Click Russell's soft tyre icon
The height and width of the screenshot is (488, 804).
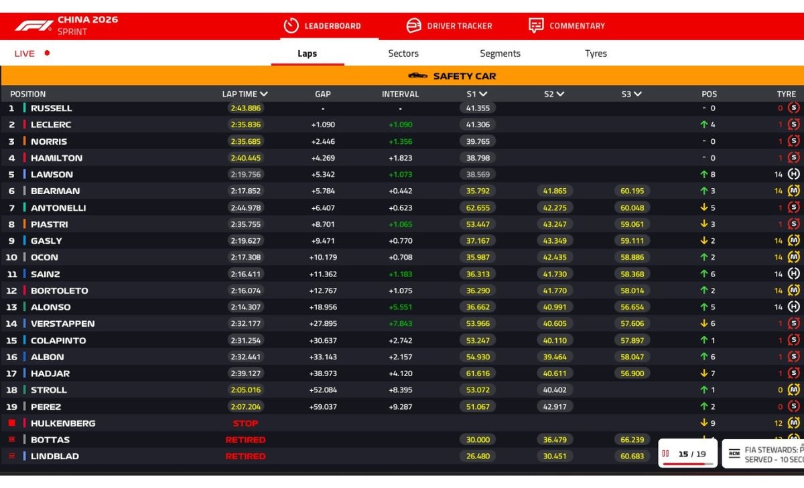pyautogui.click(x=794, y=108)
